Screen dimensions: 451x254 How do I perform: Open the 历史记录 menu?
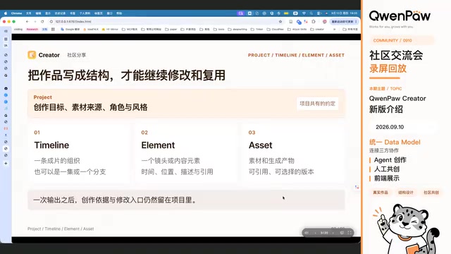point(60,13)
